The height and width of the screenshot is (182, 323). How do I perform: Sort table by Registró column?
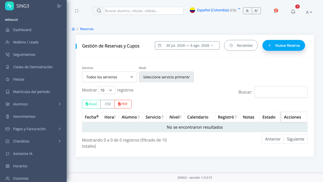click(227, 117)
